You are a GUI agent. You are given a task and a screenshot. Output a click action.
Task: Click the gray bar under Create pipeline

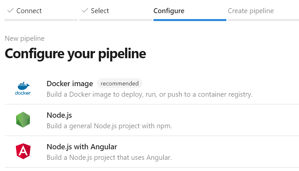click(x=264, y=20)
